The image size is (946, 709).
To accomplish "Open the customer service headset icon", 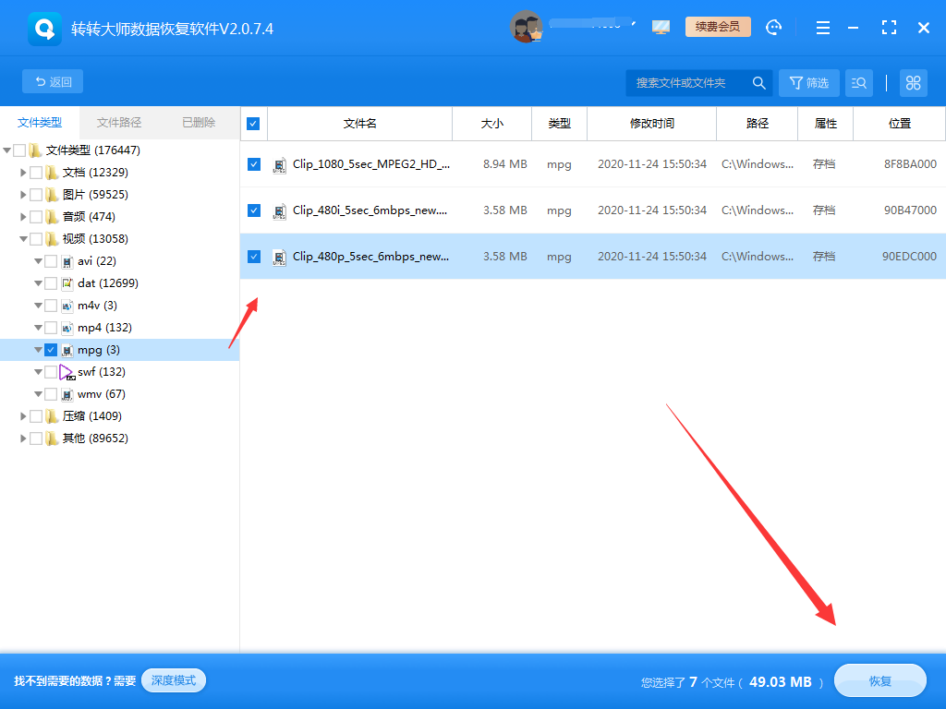I will [774, 27].
